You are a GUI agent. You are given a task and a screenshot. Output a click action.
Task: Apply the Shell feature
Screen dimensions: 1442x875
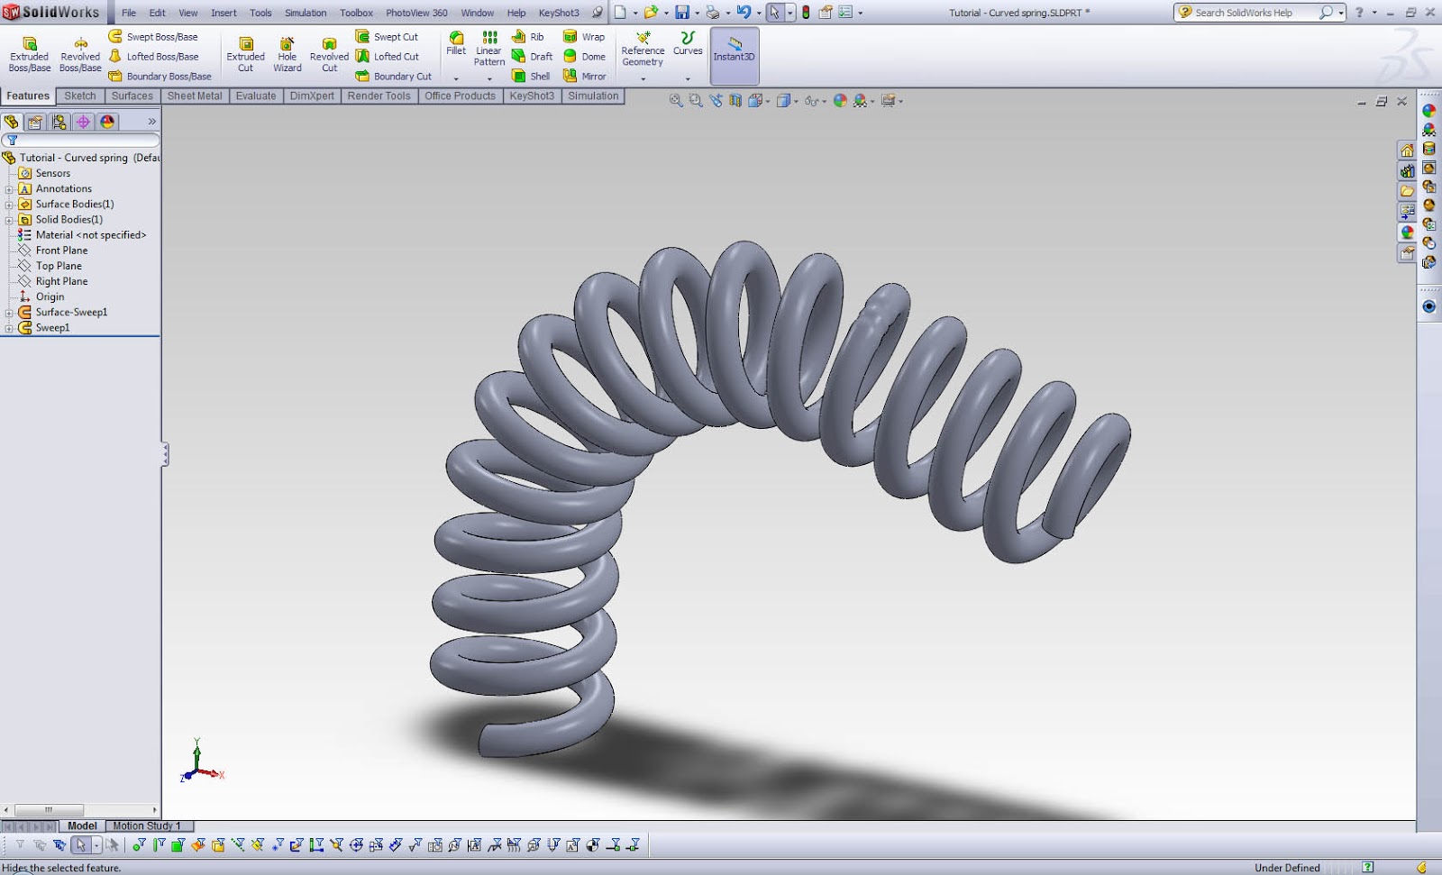pos(532,76)
